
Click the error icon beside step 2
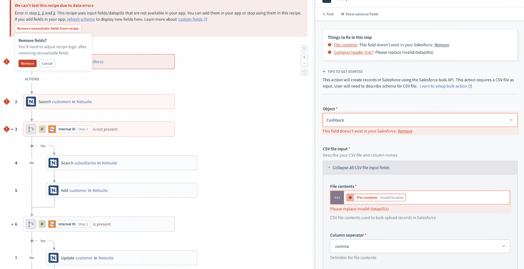(7, 102)
